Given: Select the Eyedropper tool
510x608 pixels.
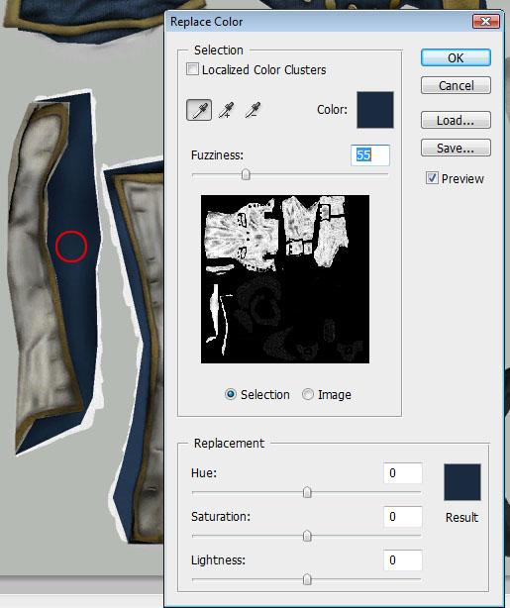Looking at the screenshot, I should (199, 110).
